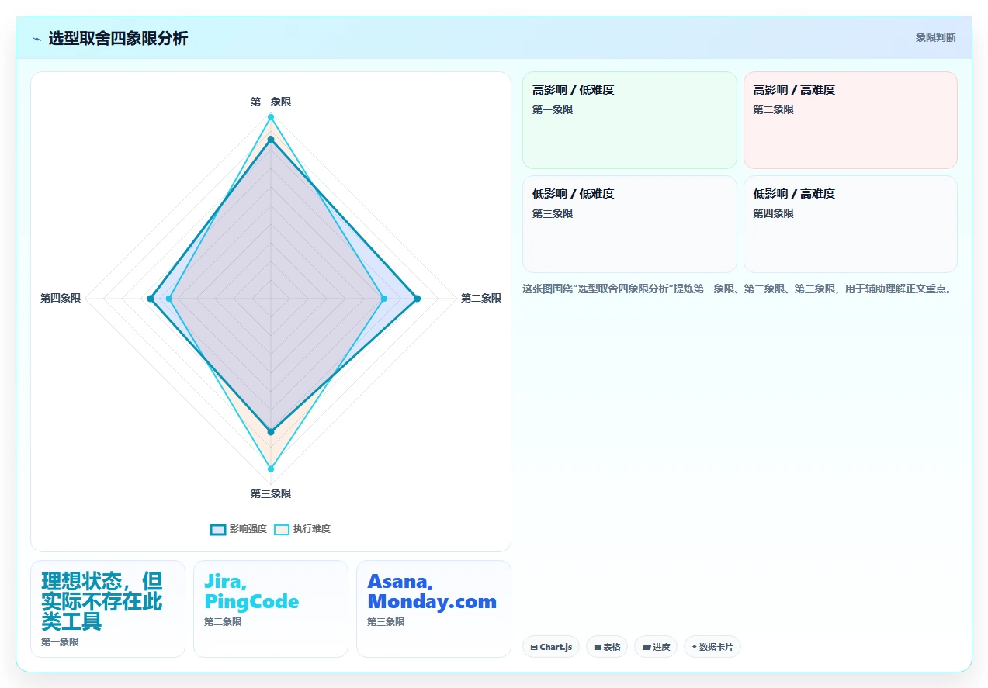Click the Asana, Monday.com card

coord(434,609)
